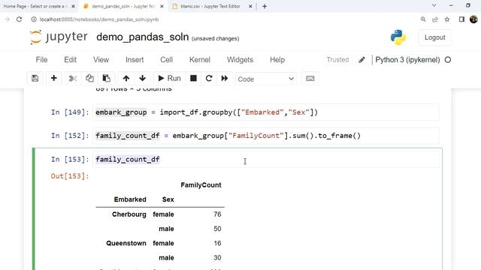Click the kernel idle circle indicator
The width and height of the screenshot is (481, 270).
[448, 60]
